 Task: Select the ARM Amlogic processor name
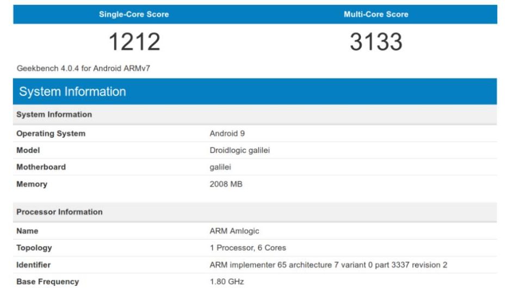(x=234, y=231)
